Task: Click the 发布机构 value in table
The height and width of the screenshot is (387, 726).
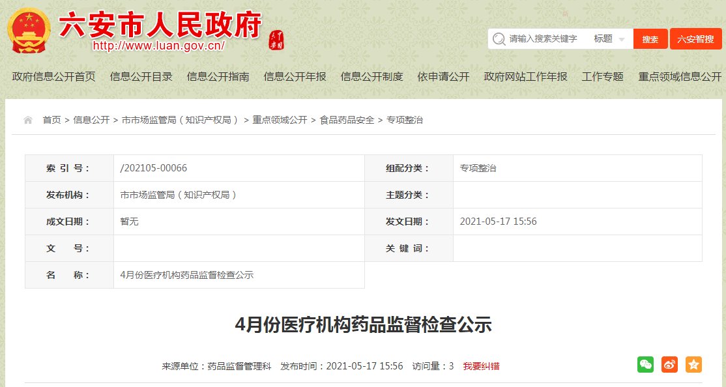Action: (x=179, y=195)
